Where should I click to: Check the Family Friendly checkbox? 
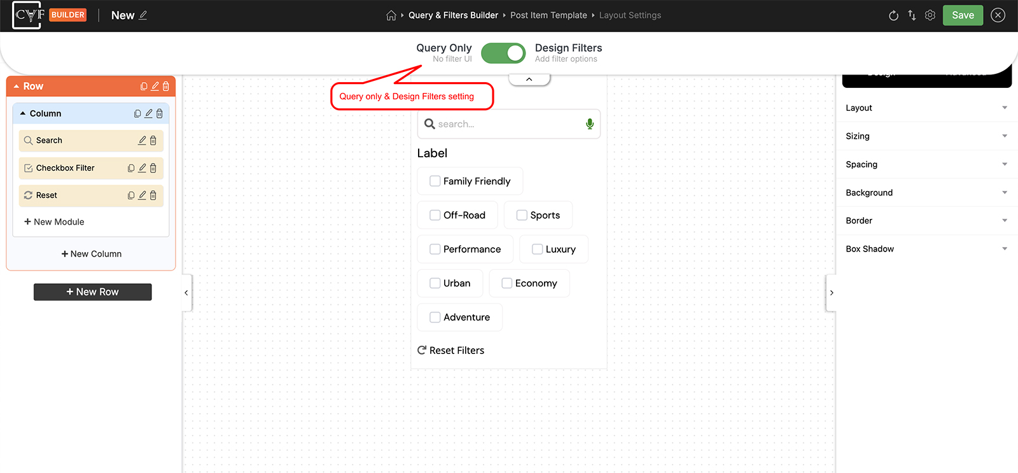435,181
